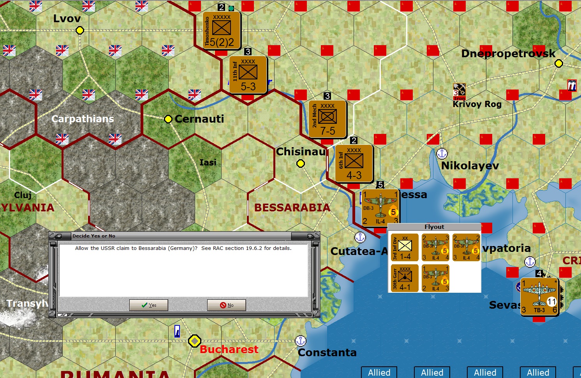Choose 30th Garr 4-1 in Flyout
The width and height of the screenshot is (581, 378).
(x=405, y=278)
